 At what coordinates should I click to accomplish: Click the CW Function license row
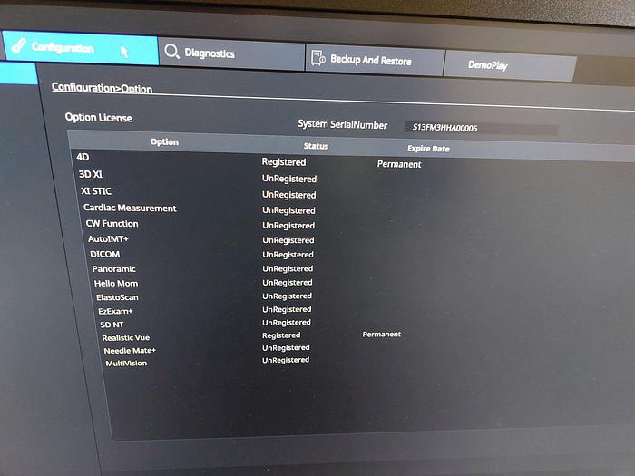(112, 224)
